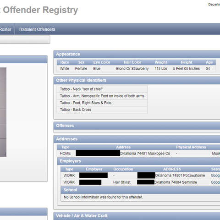Click the grey bar below the Roster tab
Viewport: 220px width, 220px height.
click(x=25, y=39)
